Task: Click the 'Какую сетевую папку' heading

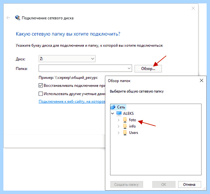Action: point(68,34)
